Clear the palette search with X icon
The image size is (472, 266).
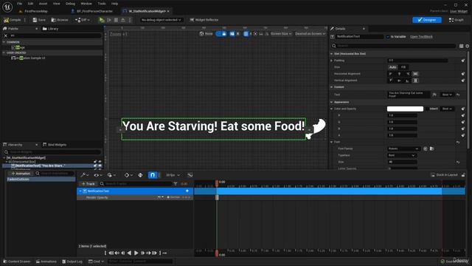coord(5,35)
